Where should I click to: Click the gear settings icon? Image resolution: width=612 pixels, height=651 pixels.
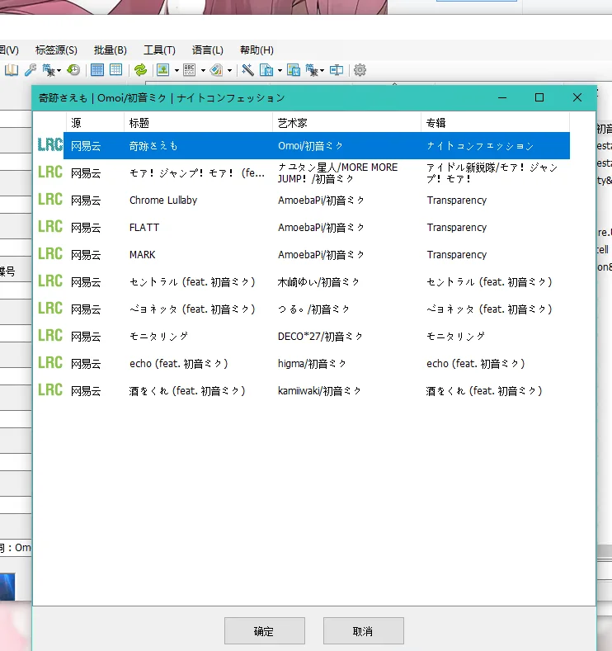(360, 70)
